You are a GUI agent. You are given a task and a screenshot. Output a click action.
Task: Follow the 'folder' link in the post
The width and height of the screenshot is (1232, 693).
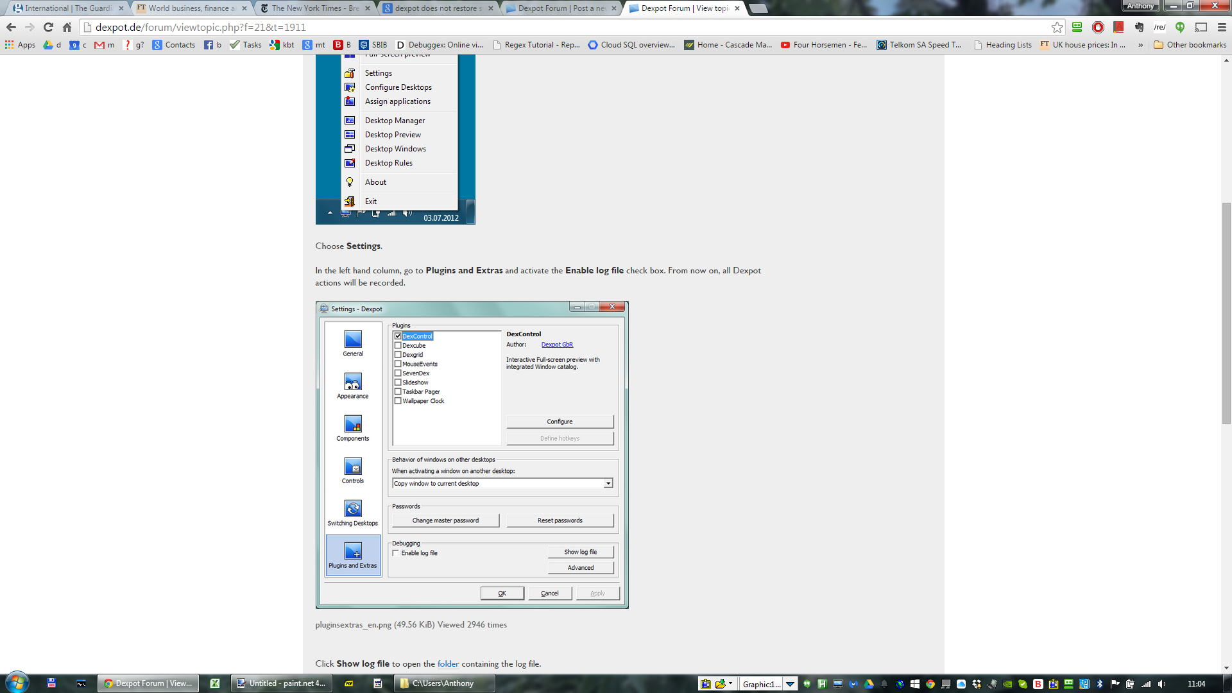[448, 663]
